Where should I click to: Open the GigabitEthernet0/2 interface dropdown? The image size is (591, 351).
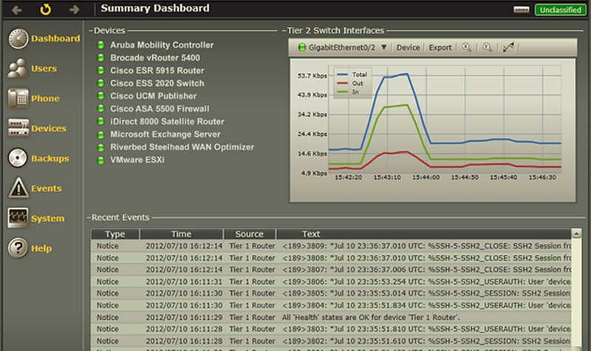coord(383,47)
